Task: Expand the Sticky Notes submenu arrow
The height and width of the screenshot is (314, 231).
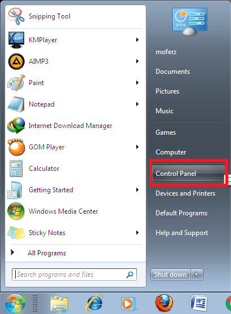Action: [137, 233]
